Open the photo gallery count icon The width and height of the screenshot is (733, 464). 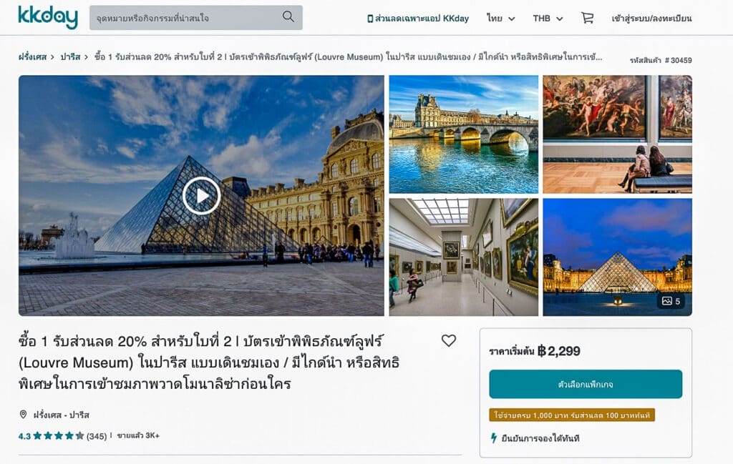pos(671,301)
